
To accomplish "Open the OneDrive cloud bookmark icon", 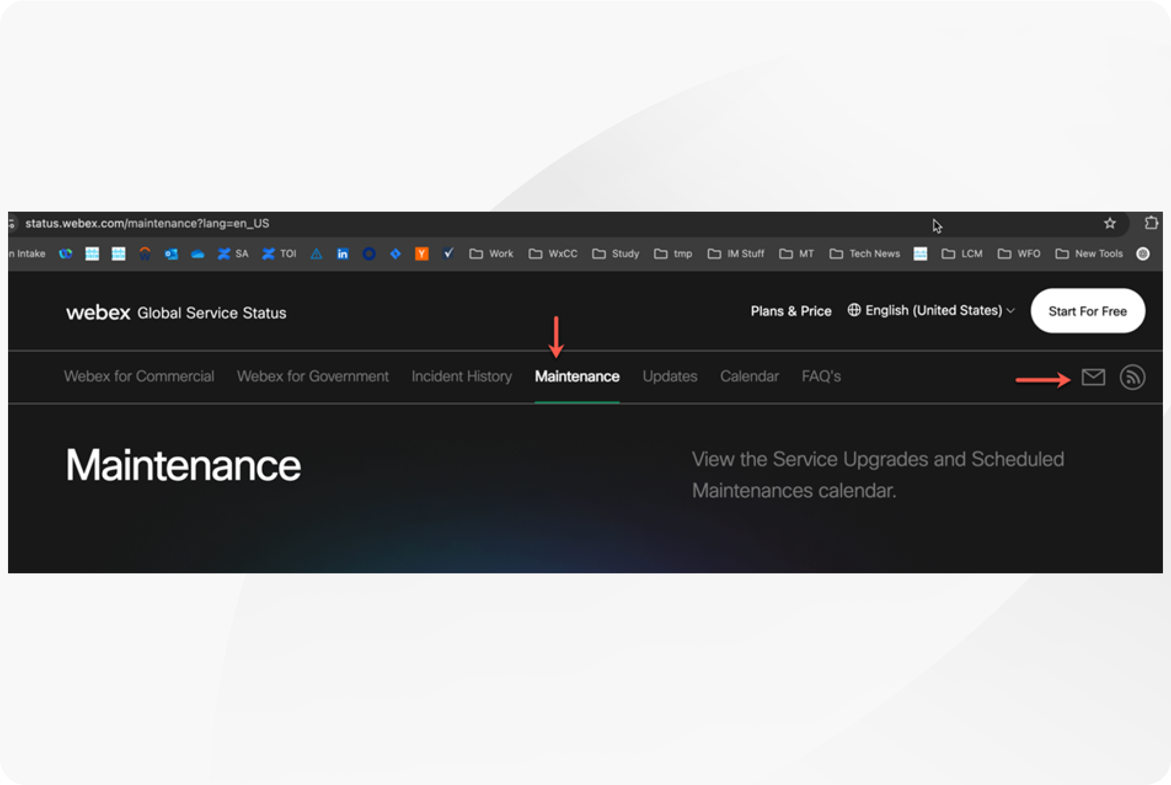I will pos(198,254).
